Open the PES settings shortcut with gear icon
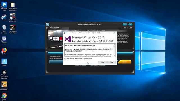This screenshot has height=101, width=180. tap(13, 29)
